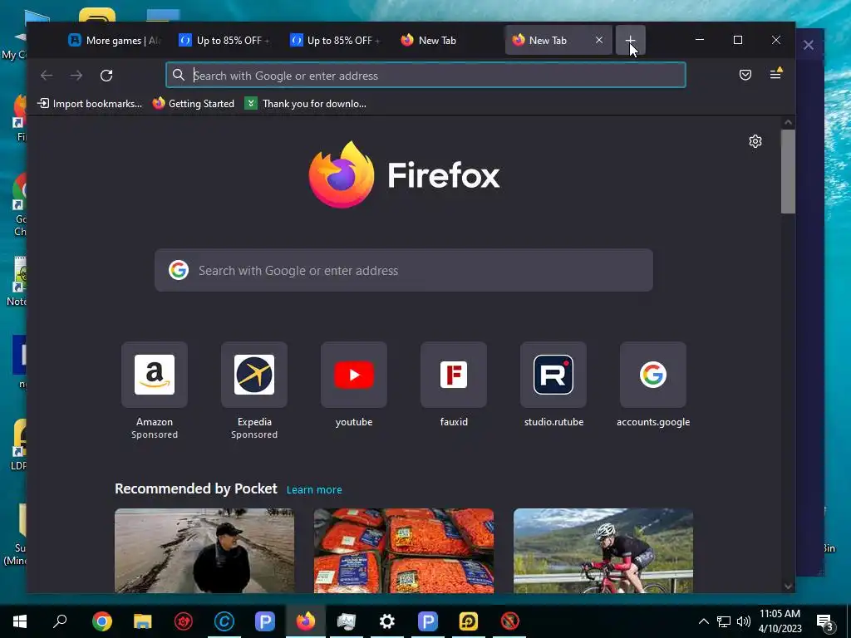Open the Pocket save icon
Image resolution: width=851 pixels, height=638 pixels.
click(x=745, y=75)
